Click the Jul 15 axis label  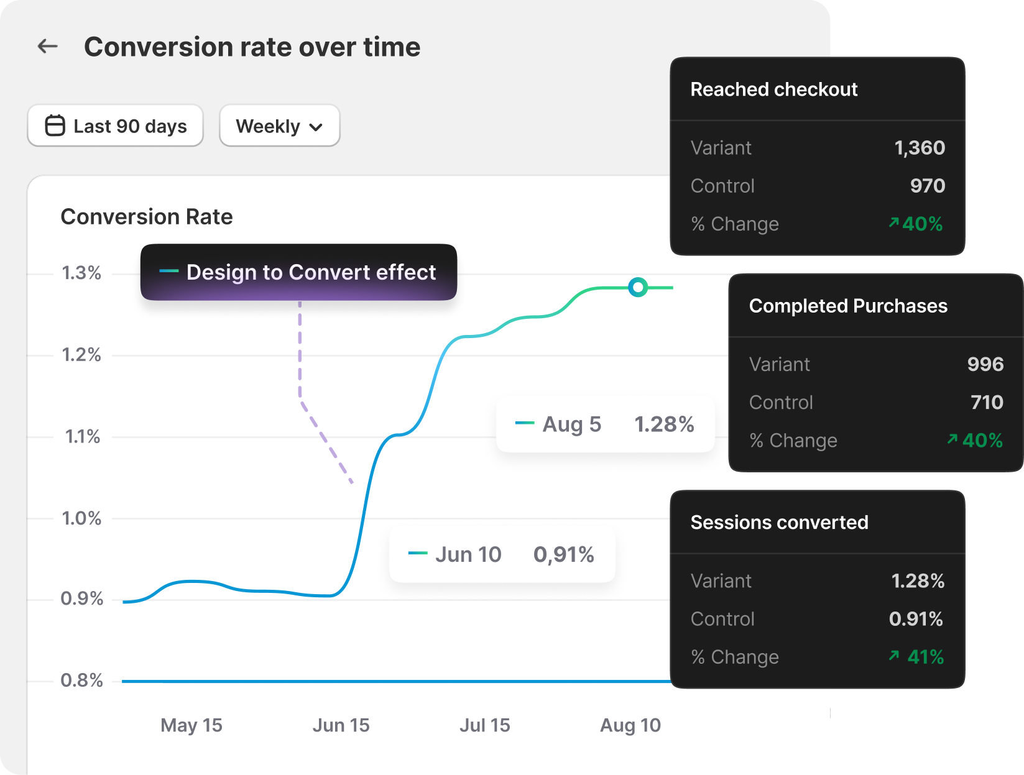(x=485, y=725)
